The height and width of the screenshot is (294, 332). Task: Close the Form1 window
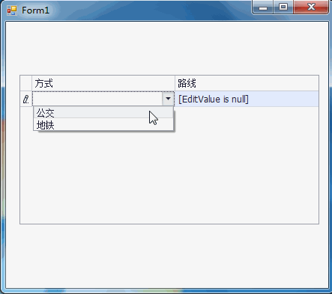311,7
